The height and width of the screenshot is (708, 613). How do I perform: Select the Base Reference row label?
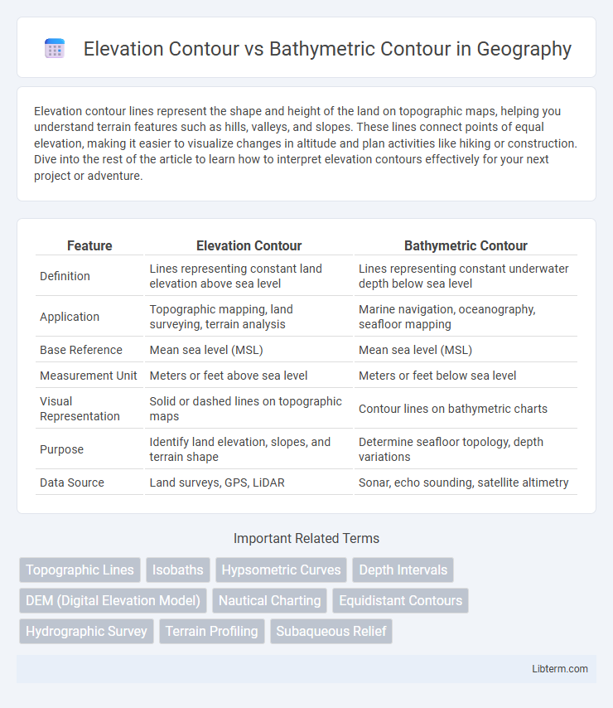pos(80,350)
